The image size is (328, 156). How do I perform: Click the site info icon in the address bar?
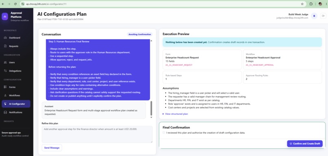23,4
